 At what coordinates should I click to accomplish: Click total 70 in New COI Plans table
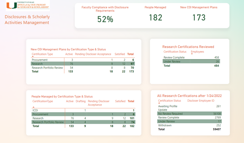[132, 68]
